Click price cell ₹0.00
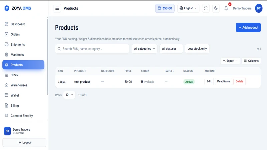The width and height of the screenshot is (267, 150). click(x=128, y=82)
